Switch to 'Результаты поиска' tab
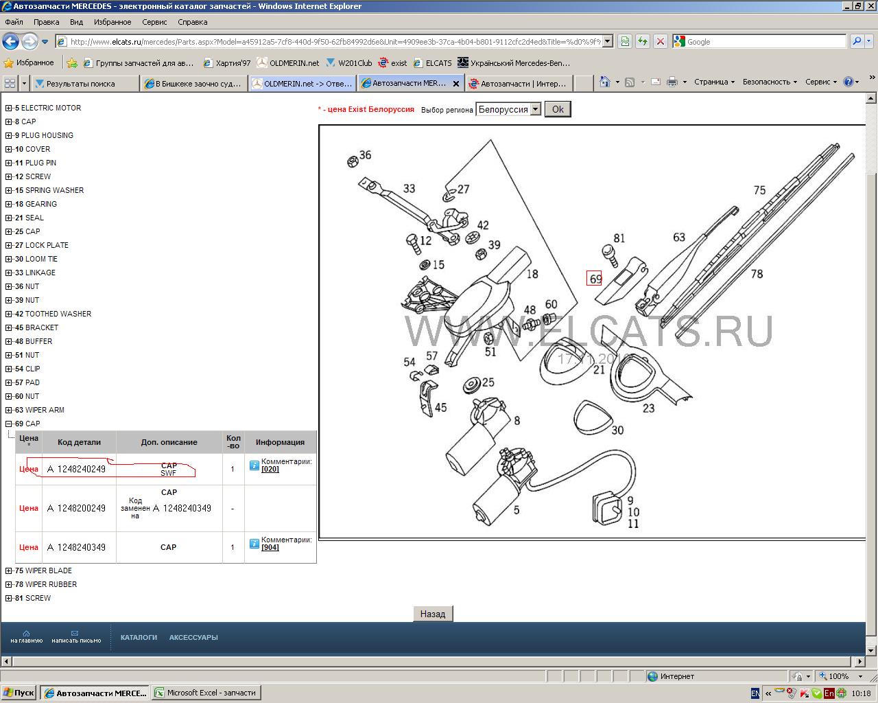878x703 pixels. pos(84,83)
